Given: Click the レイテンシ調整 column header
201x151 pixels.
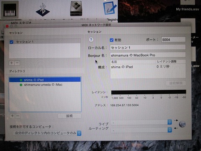Looking at the screenshot, I should pos(167,62).
